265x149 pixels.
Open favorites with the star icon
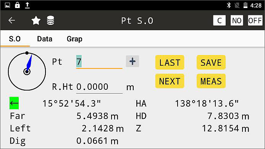(36, 21)
